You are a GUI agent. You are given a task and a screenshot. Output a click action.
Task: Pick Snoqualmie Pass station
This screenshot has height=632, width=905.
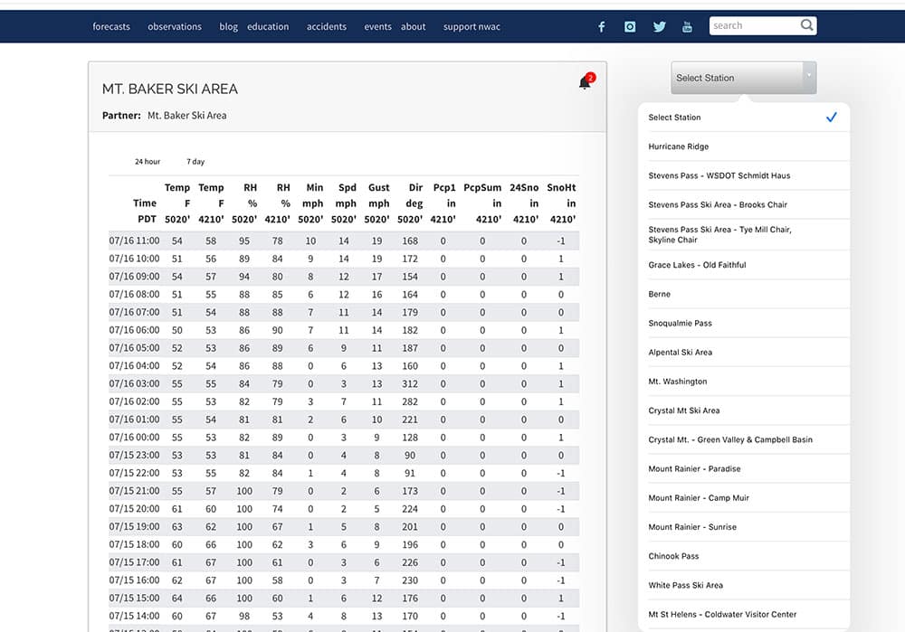[x=680, y=323]
